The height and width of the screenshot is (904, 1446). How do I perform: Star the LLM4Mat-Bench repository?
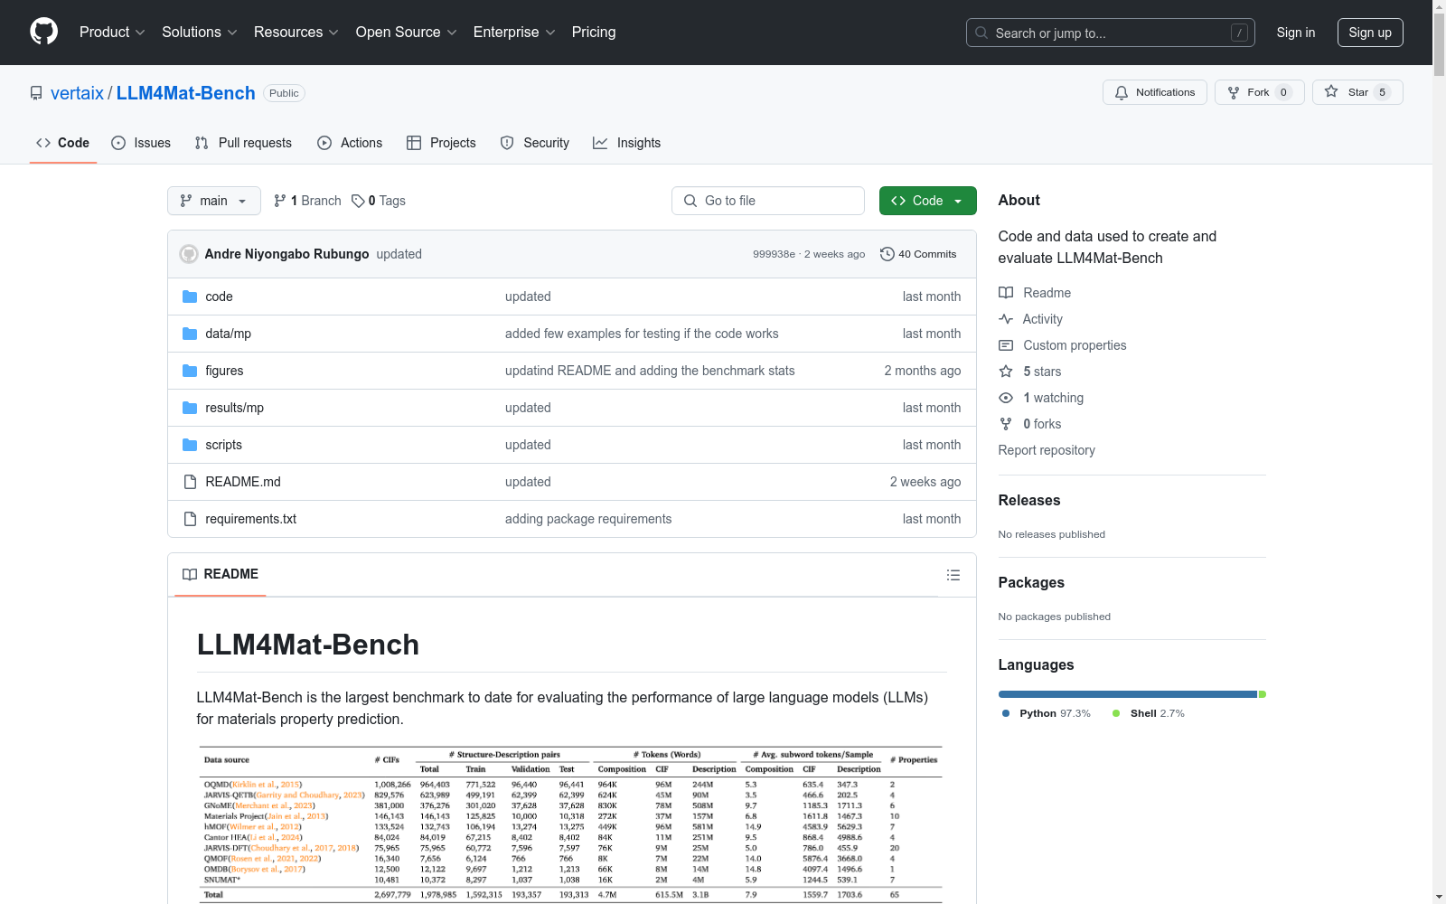[x=1357, y=92]
